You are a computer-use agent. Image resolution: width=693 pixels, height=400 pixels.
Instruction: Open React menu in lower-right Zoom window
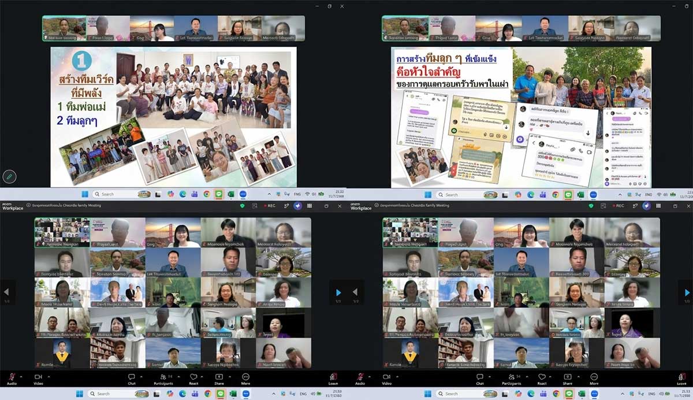pos(542,379)
